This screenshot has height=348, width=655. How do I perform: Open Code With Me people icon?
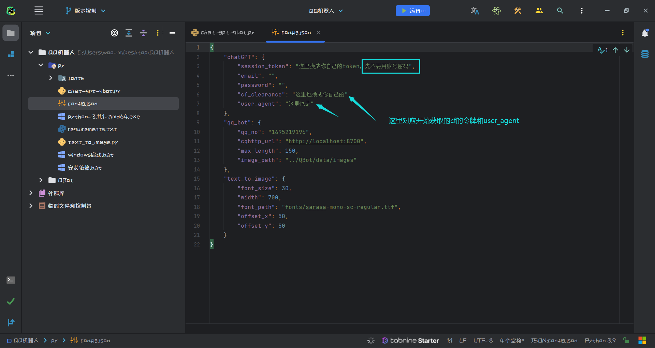click(x=539, y=11)
